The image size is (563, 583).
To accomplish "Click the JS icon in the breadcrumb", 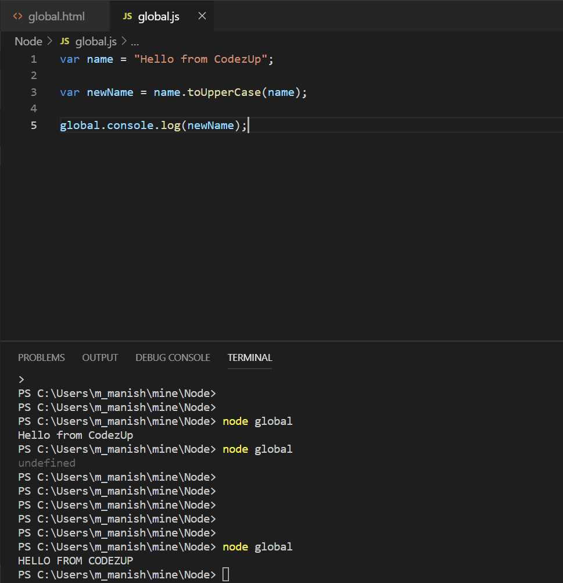I will click(x=64, y=41).
